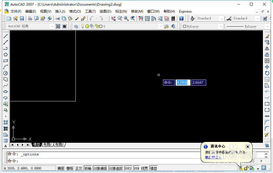Screen dimensions: 273x173
Task: Select the Line draw tool
Action: click(x=6, y=36)
